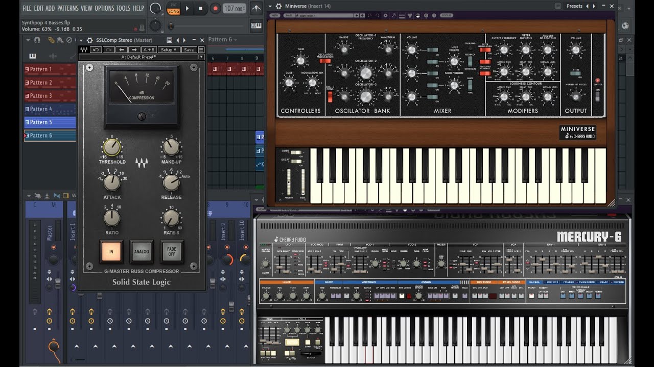Select the playlist paint brush tool
The width and height of the screenshot is (654, 367).
tap(60, 40)
